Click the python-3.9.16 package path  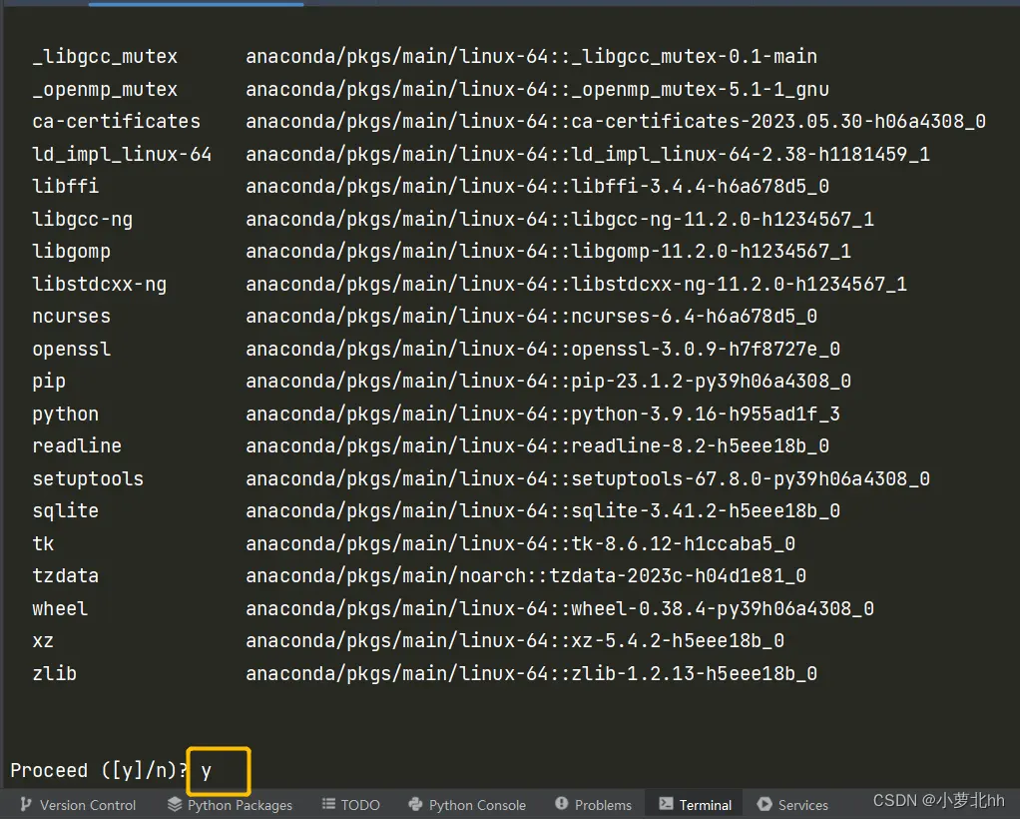click(543, 414)
